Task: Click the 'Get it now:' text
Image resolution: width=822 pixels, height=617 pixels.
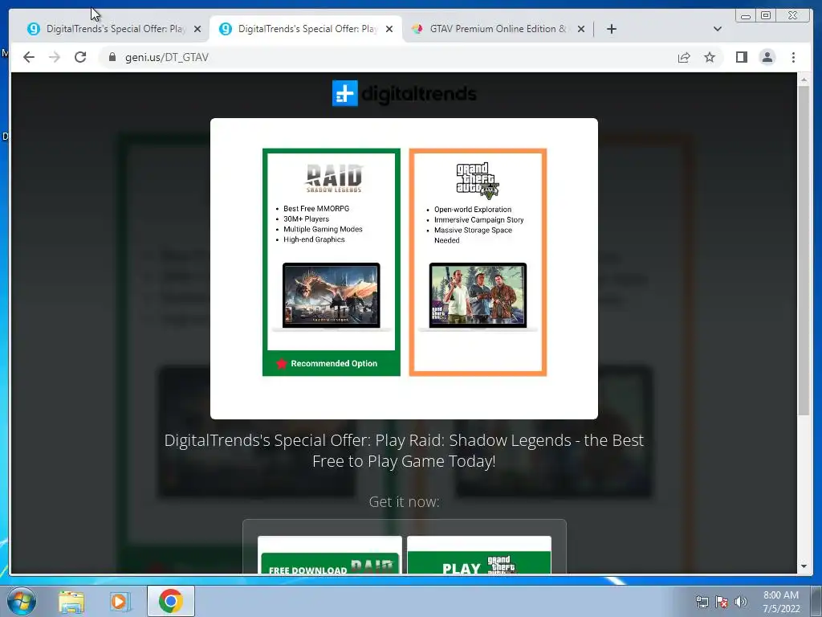Action: pos(404,501)
